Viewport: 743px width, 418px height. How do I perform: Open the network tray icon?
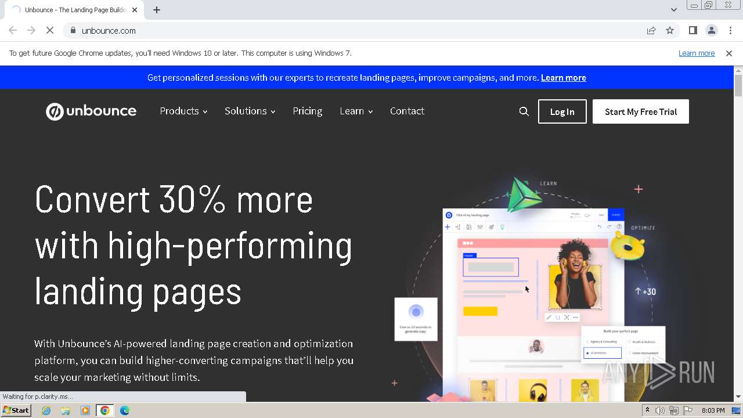click(673, 410)
